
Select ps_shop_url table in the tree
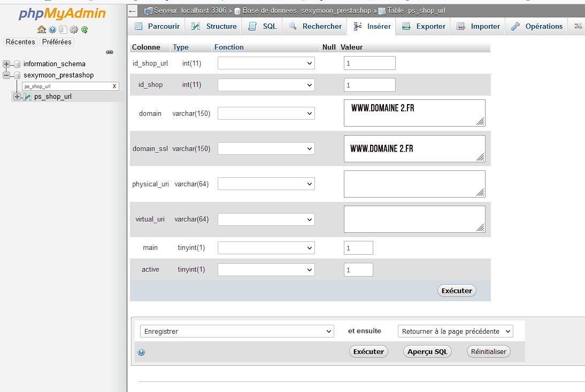tap(53, 97)
